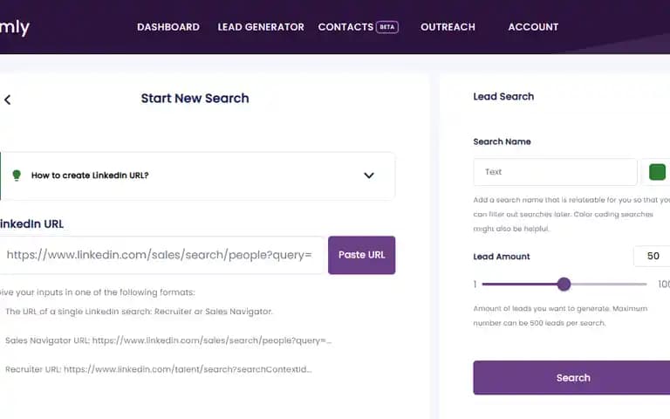This screenshot has width=670, height=419.
Task: Click the Lead Amount slider track near its right end
Action: coord(637,284)
